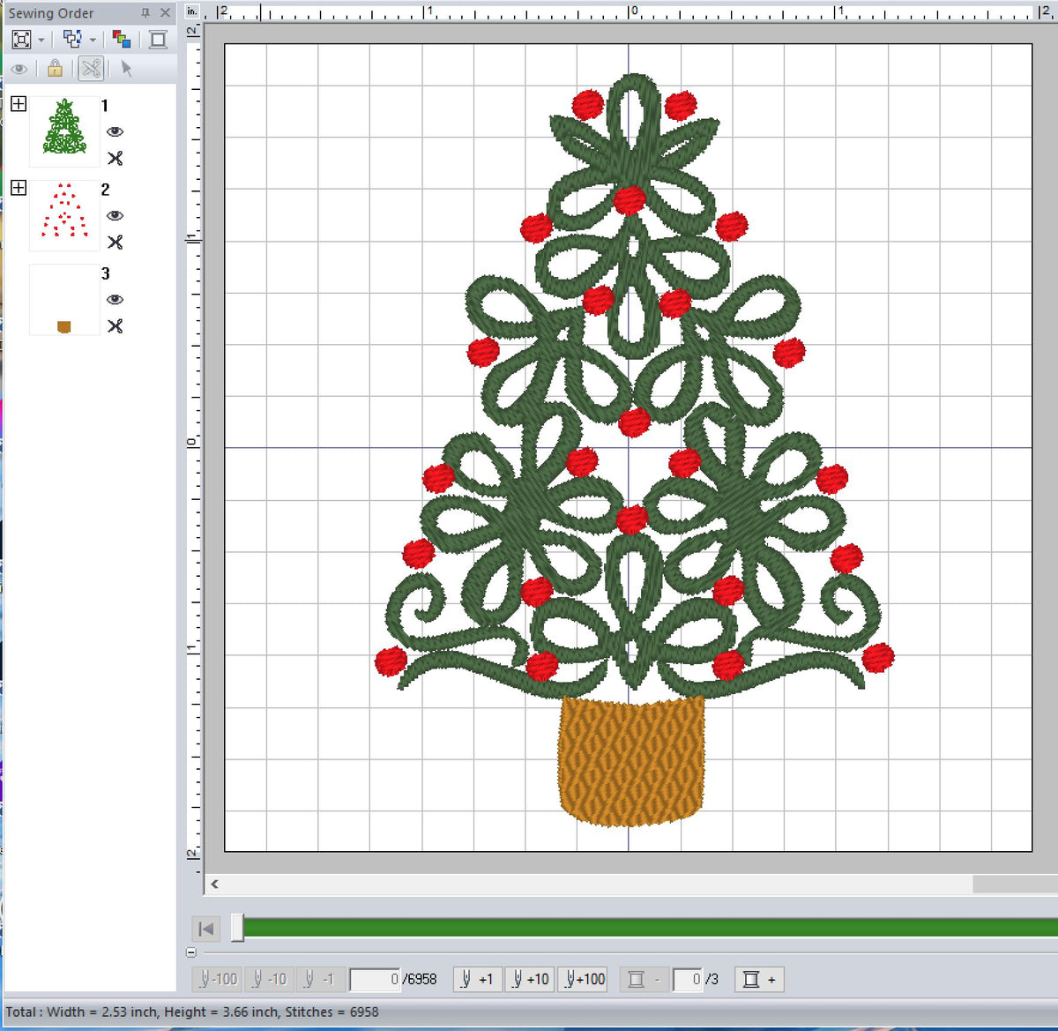Click the 'in.' ruler unit button
The image size is (1058, 1031).
tap(191, 11)
